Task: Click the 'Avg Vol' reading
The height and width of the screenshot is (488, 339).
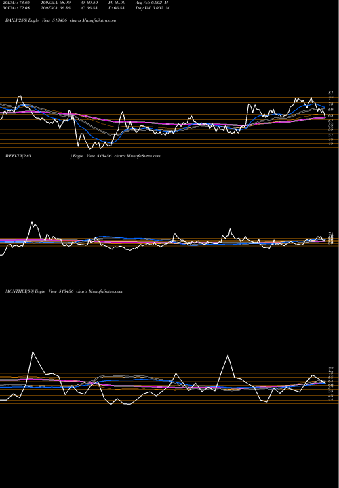Action: click(x=153, y=3)
